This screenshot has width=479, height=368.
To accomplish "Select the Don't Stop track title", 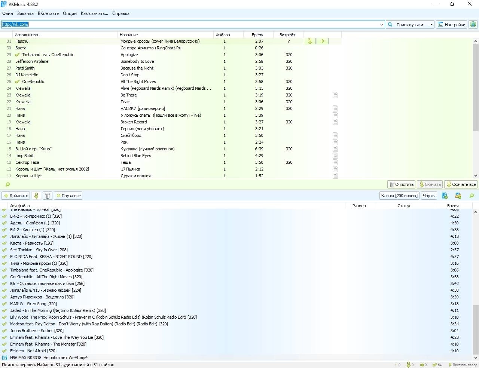I will tap(130, 75).
